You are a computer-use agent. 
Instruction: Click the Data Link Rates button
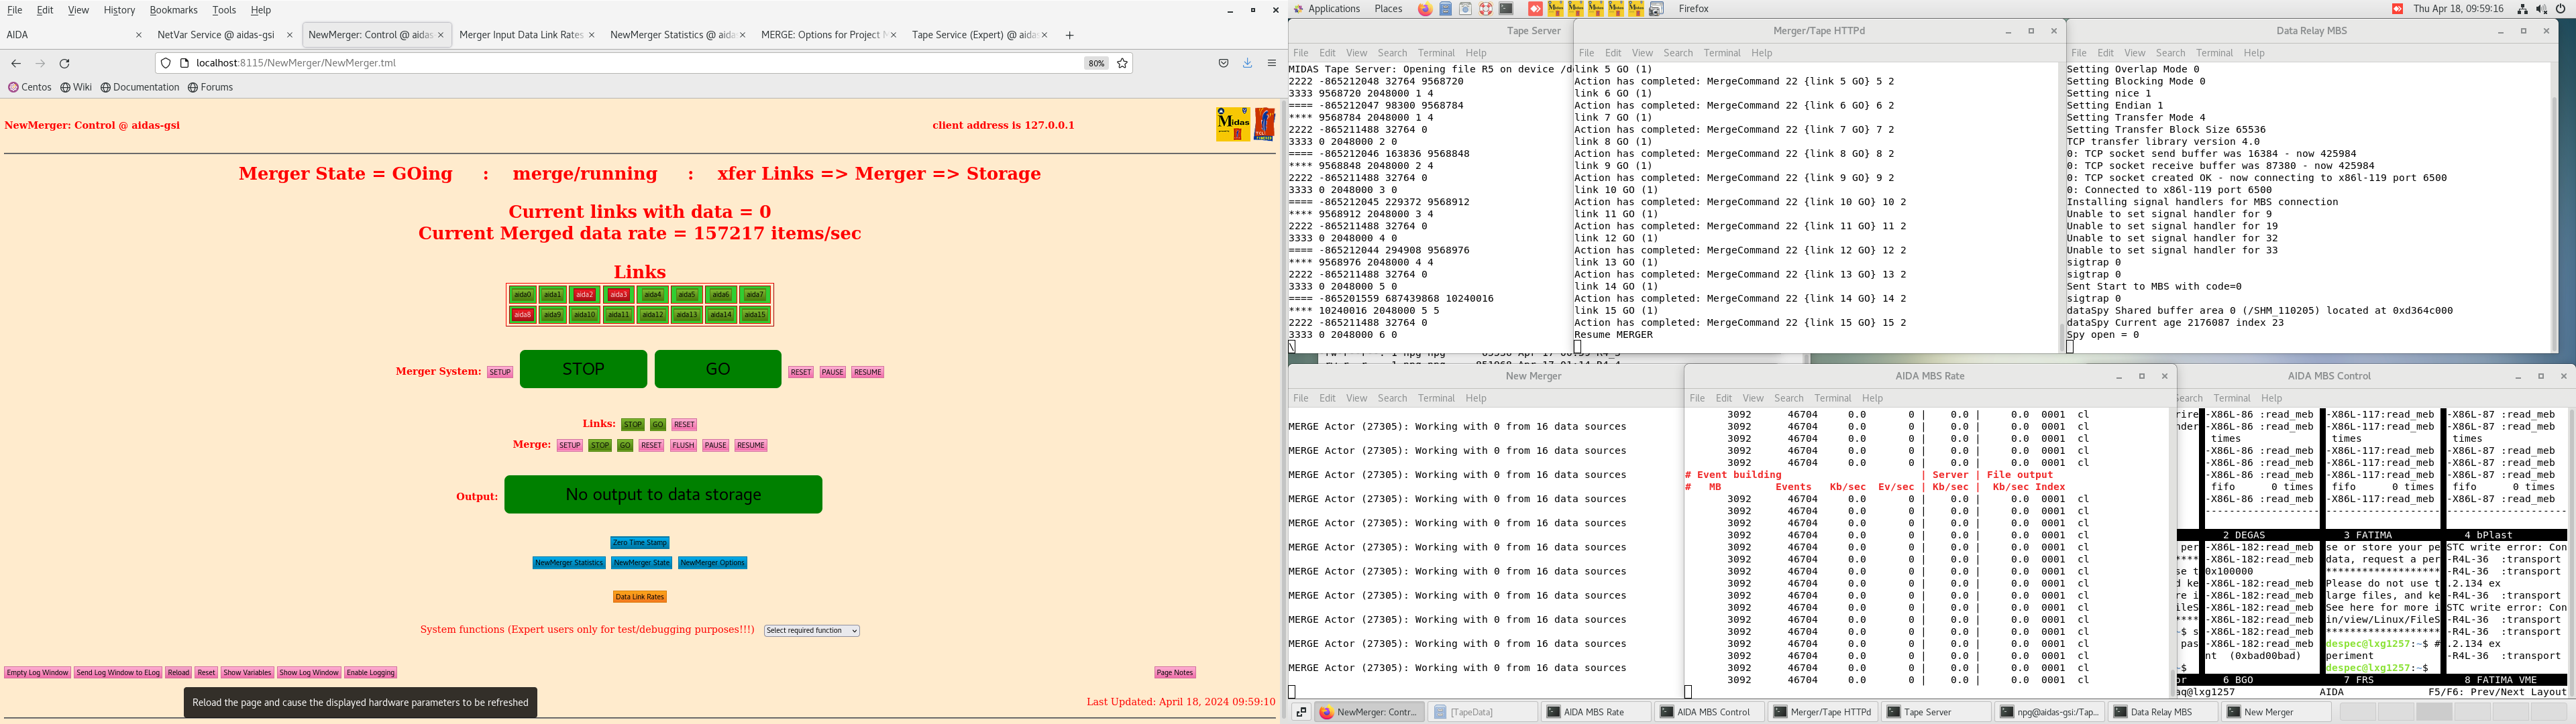(x=639, y=597)
